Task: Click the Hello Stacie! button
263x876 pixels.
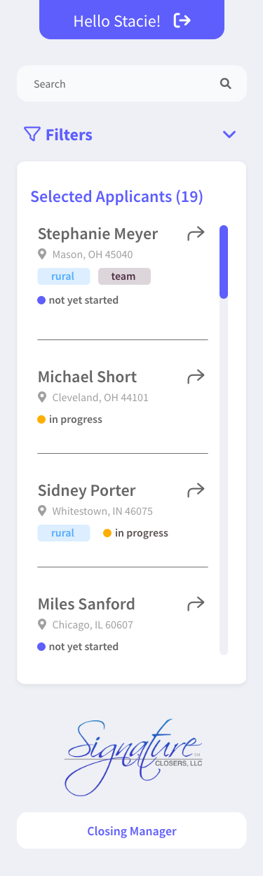Action: tap(132, 20)
